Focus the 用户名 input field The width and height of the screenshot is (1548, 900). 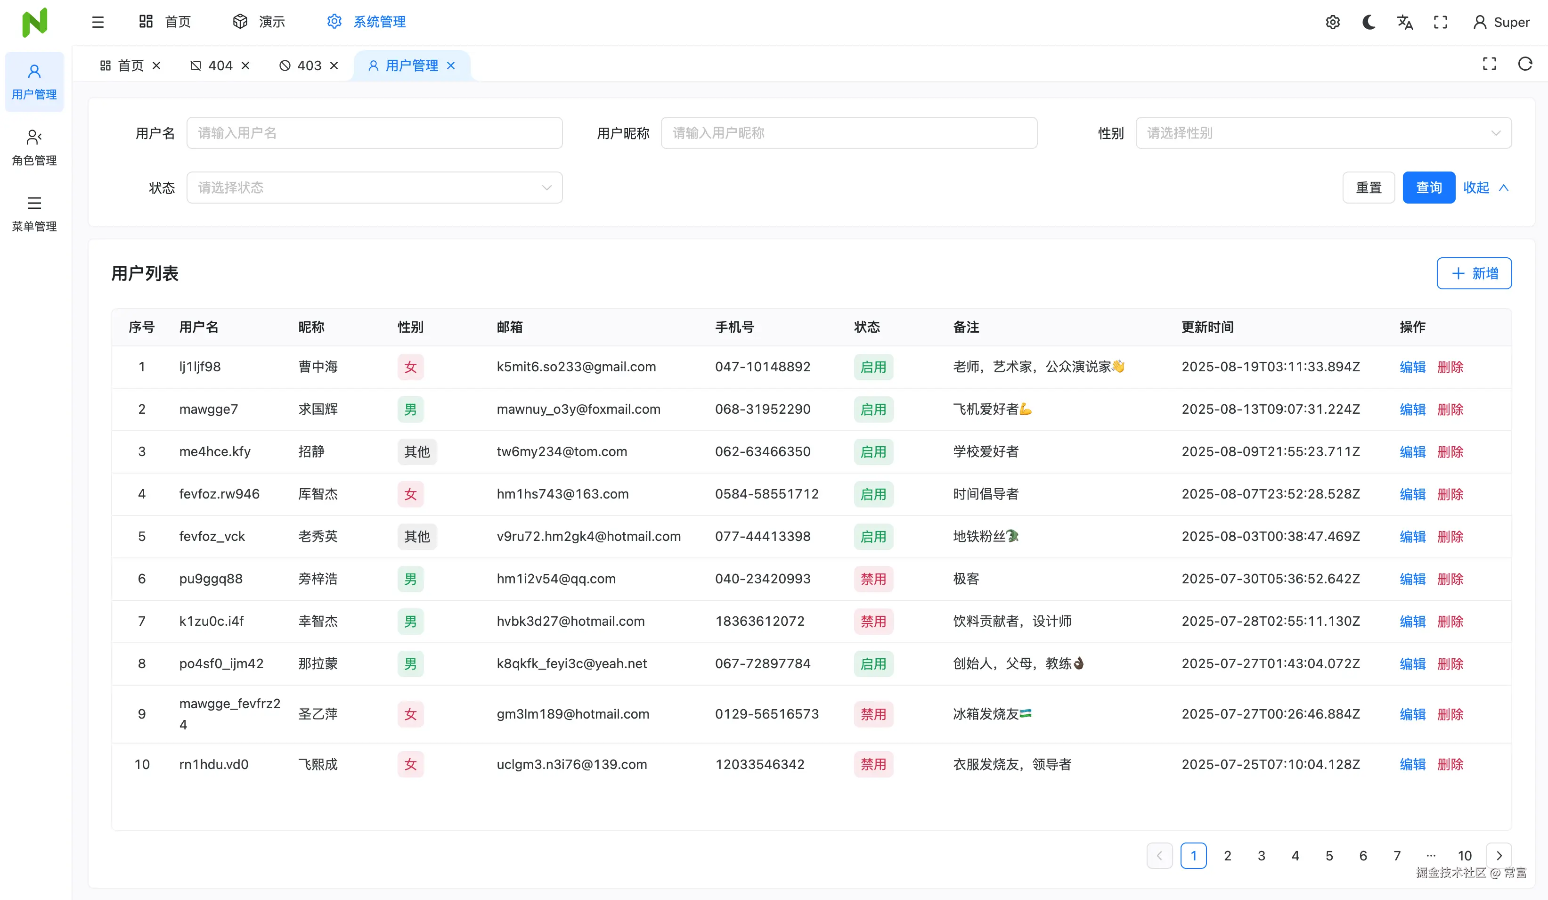tap(374, 133)
